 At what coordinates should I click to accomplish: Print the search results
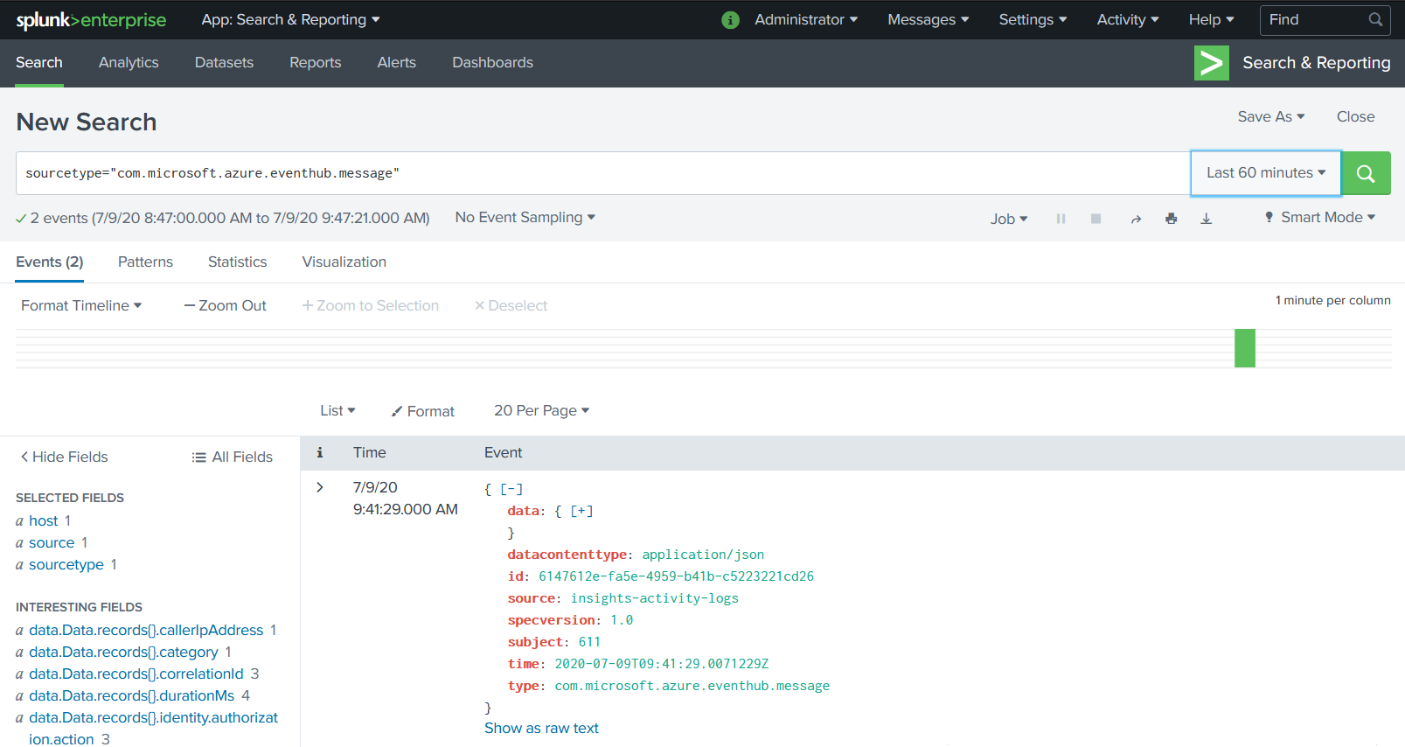click(x=1171, y=219)
